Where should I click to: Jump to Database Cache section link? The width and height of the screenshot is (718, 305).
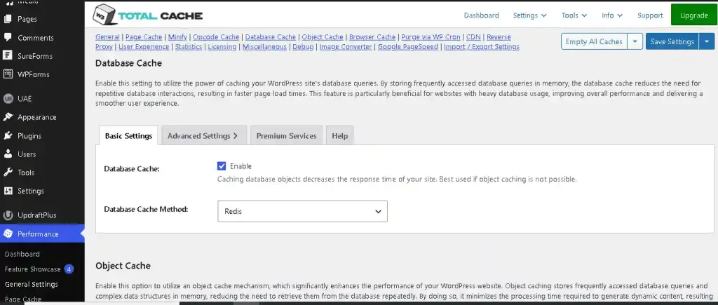[x=271, y=37]
